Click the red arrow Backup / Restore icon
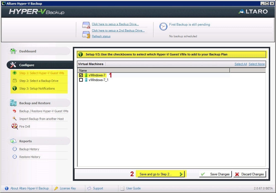Image resolution: width=276 pixels, height=193 pixels. 14,111
